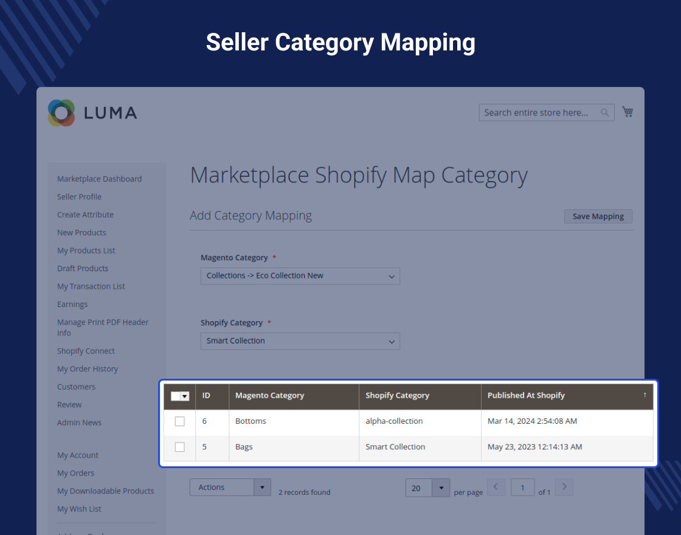The width and height of the screenshot is (681, 535).
Task: Click the 2 records found text
Action: [x=305, y=492]
